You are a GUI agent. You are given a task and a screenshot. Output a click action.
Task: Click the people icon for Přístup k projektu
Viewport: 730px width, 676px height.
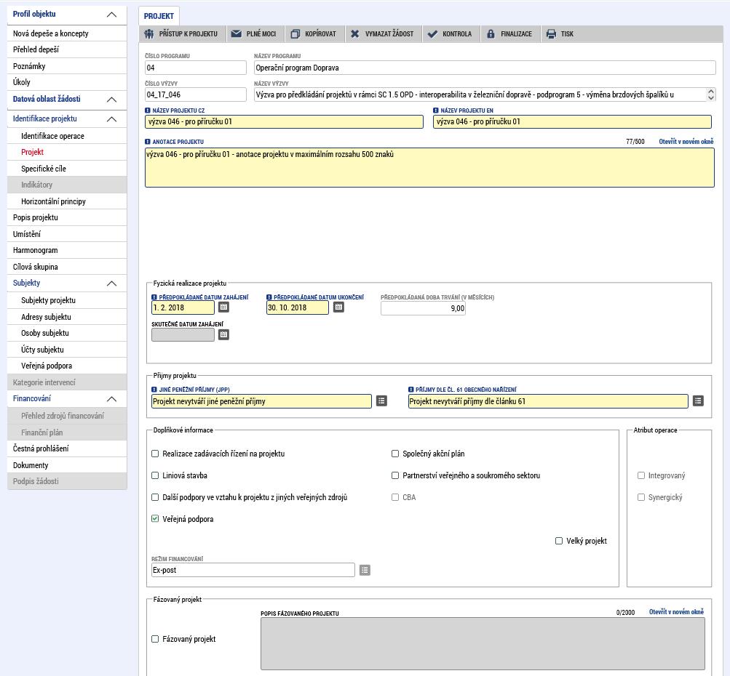149,34
